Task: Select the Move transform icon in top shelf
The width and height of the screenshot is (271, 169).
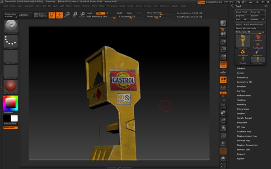Action: click(x=67, y=15)
